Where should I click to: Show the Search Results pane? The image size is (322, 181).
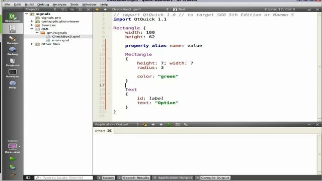pos(134,177)
